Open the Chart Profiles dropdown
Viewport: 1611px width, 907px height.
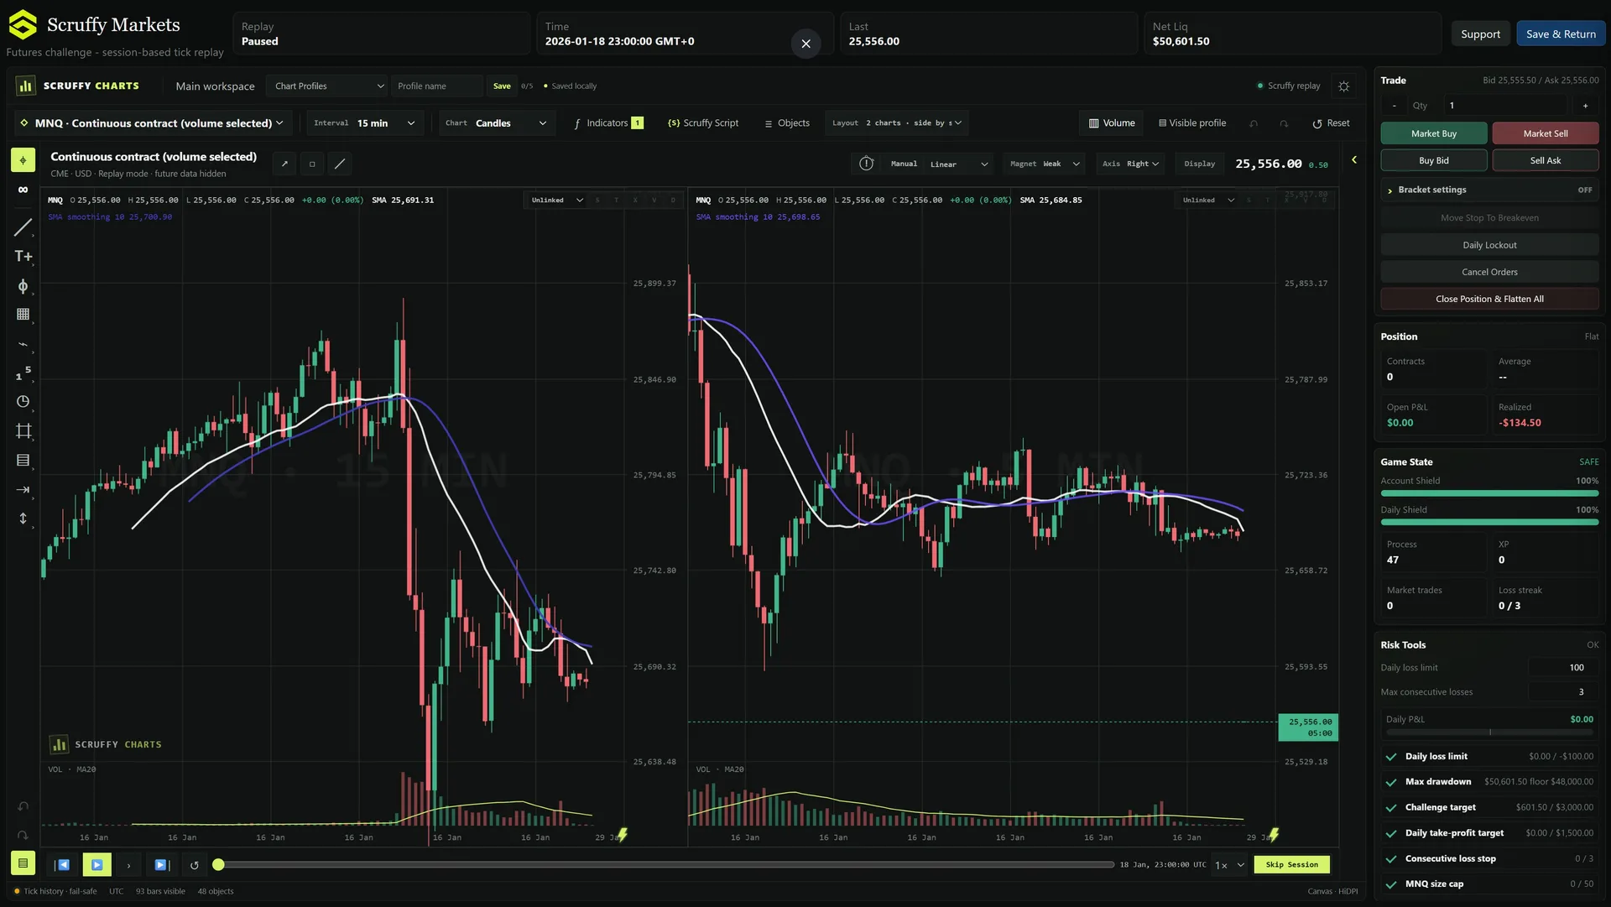pos(328,86)
